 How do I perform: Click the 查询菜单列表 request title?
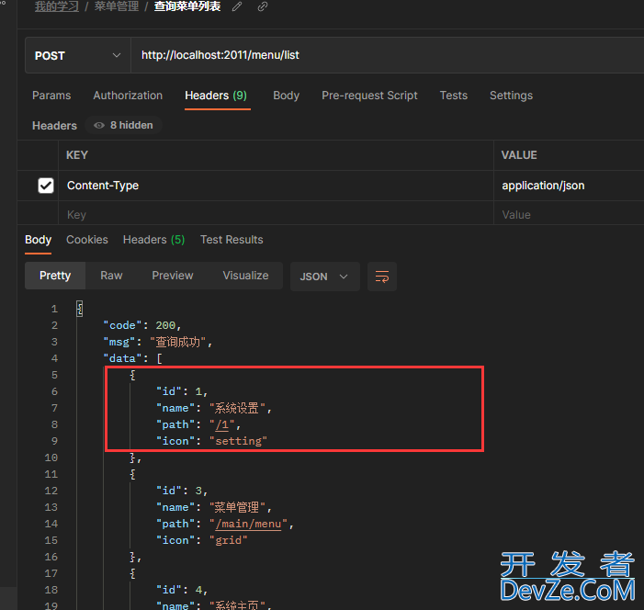click(187, 6)
